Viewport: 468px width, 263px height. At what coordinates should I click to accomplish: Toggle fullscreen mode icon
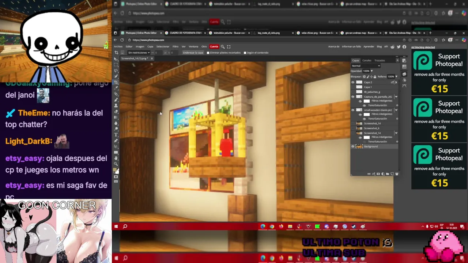(x=229, y=46)
